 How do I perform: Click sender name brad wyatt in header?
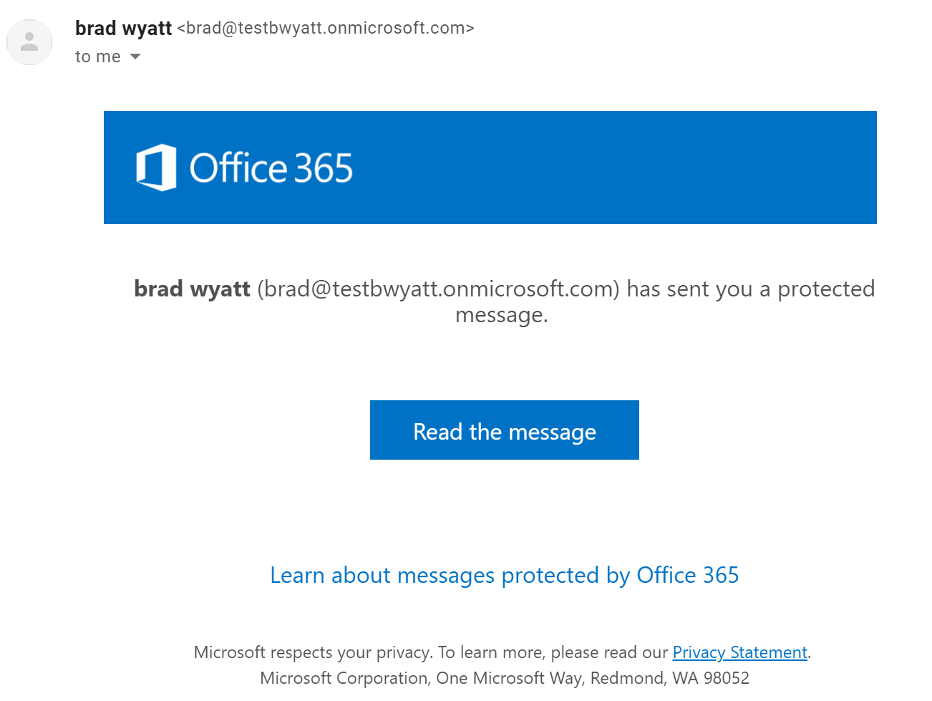point(124,28)
